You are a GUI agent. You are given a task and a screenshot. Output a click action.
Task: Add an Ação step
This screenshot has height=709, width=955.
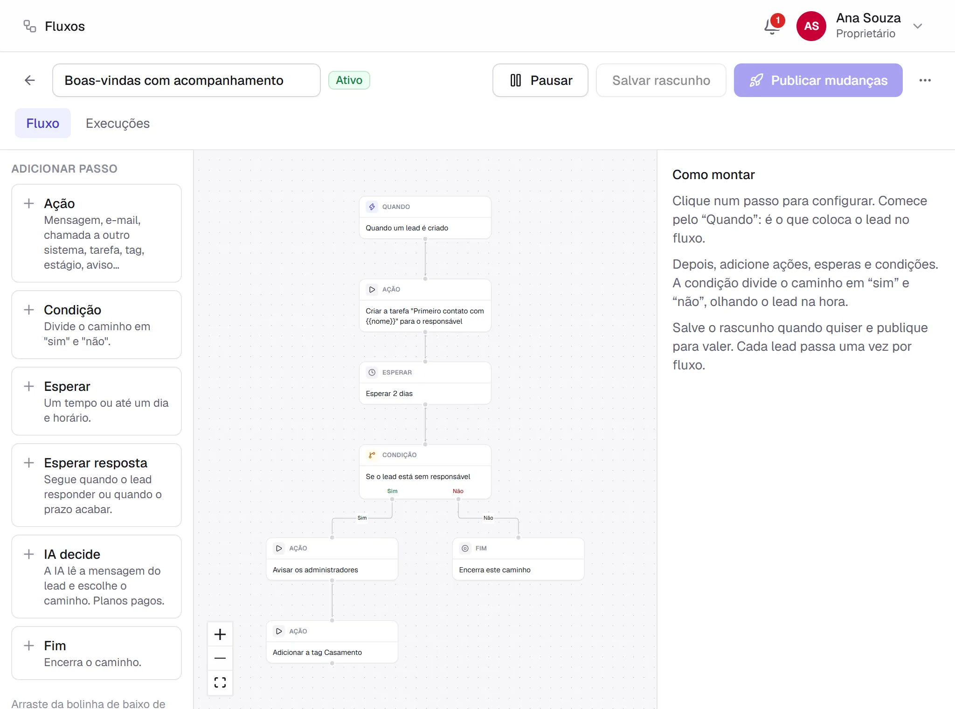(x=97, y=233)
